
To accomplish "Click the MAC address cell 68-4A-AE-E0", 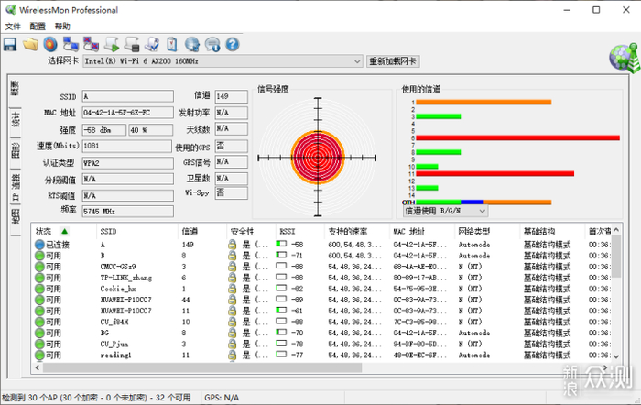I will tap(419, 267).
